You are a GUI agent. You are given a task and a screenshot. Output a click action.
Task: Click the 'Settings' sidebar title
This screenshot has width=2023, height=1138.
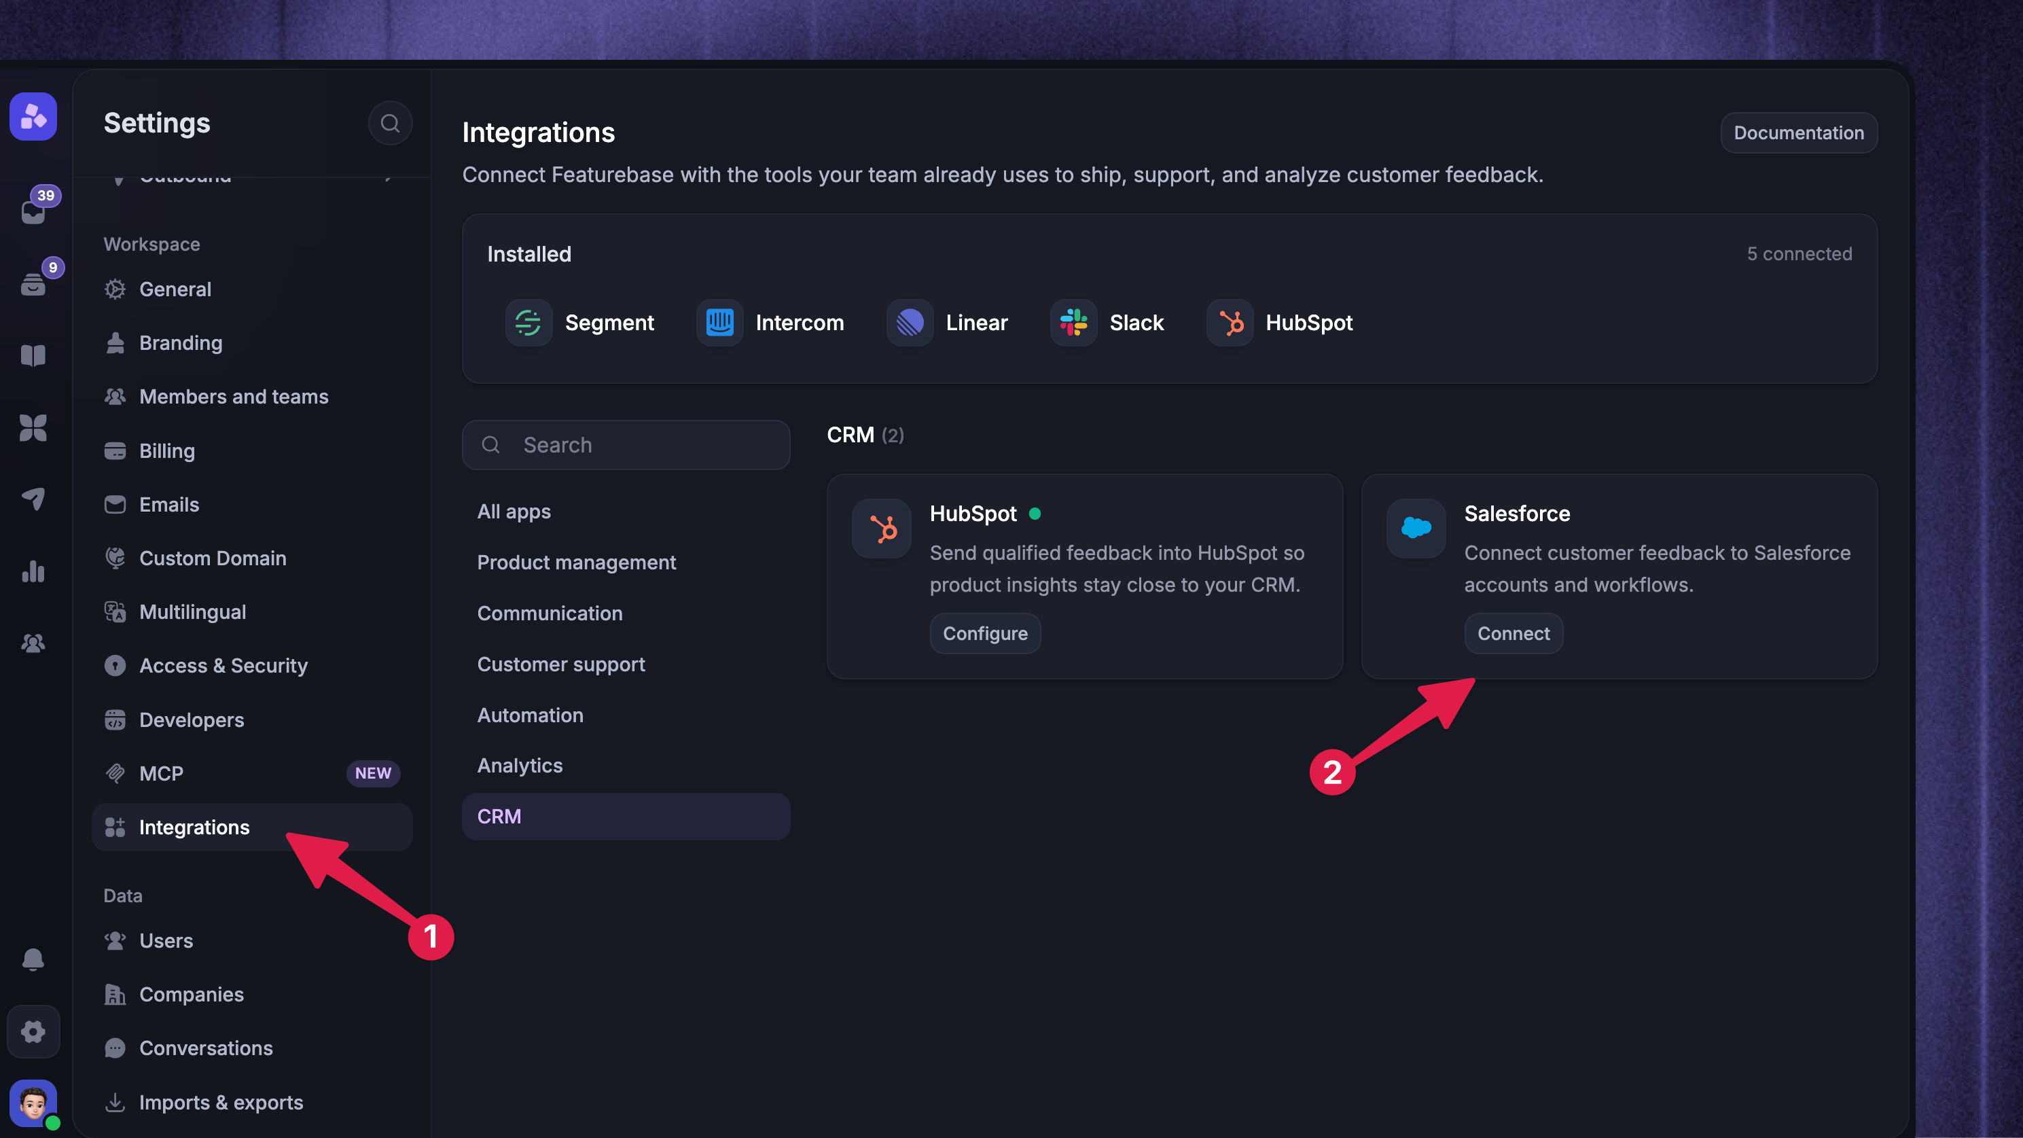point(157,123)
